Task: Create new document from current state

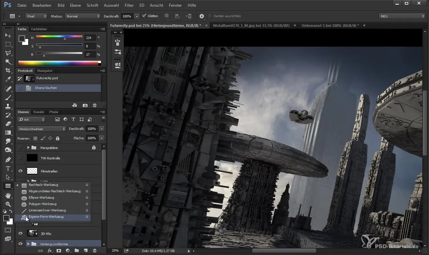Action: coord(74,105)
